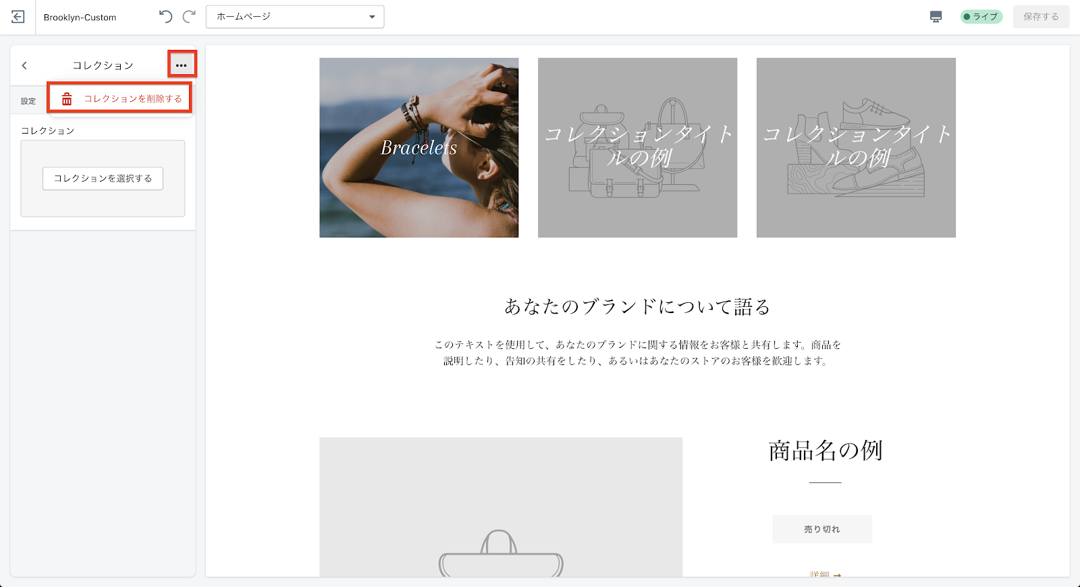Click the 売り切れ sold out button

[x=822, y=529]
